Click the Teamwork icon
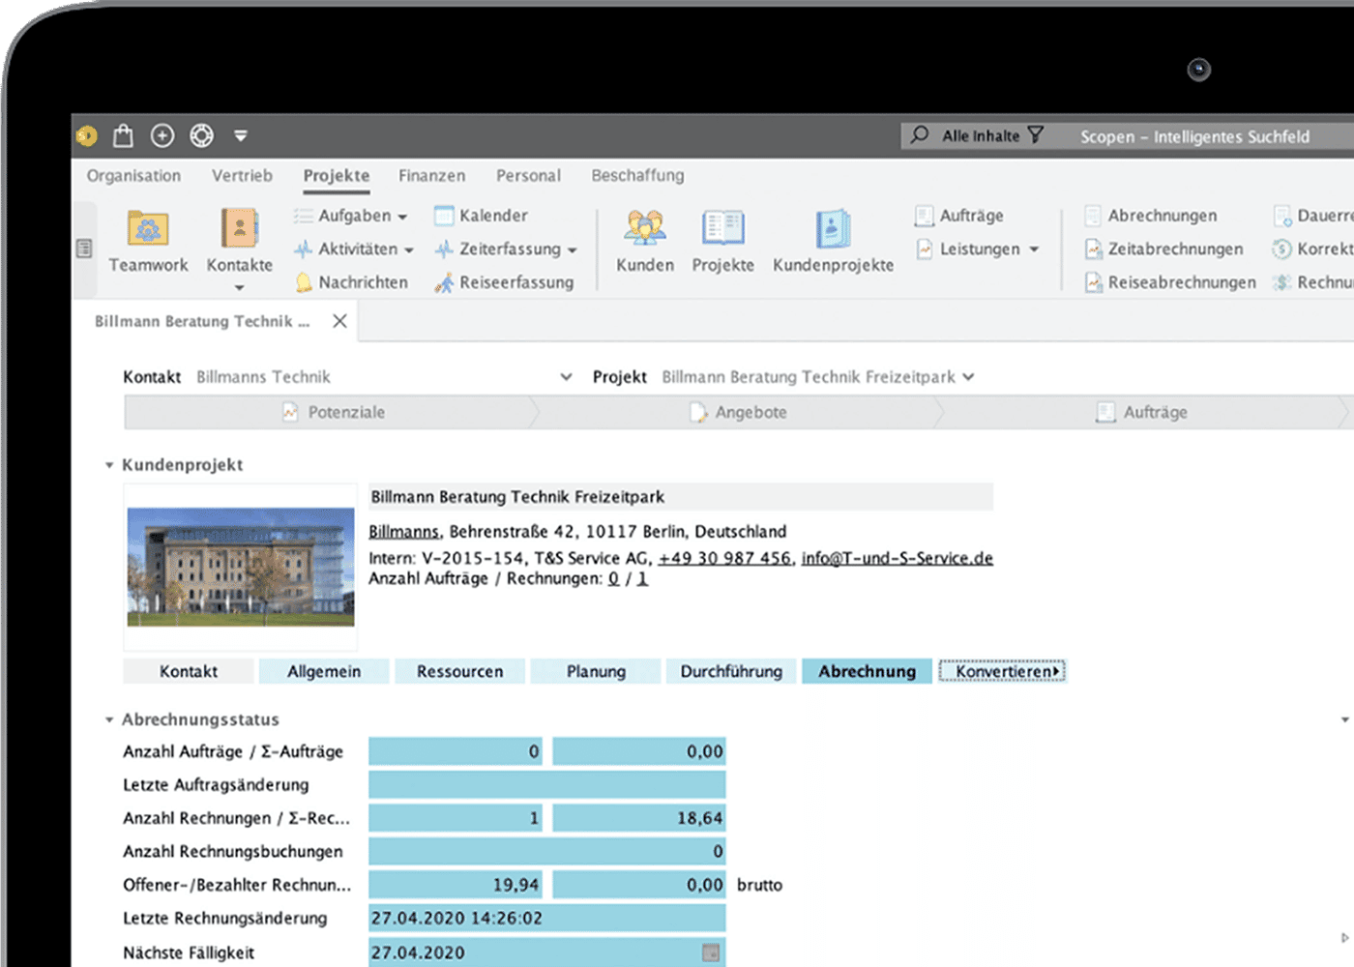The height and width of the screenshot is (967, 1354). 148,229
